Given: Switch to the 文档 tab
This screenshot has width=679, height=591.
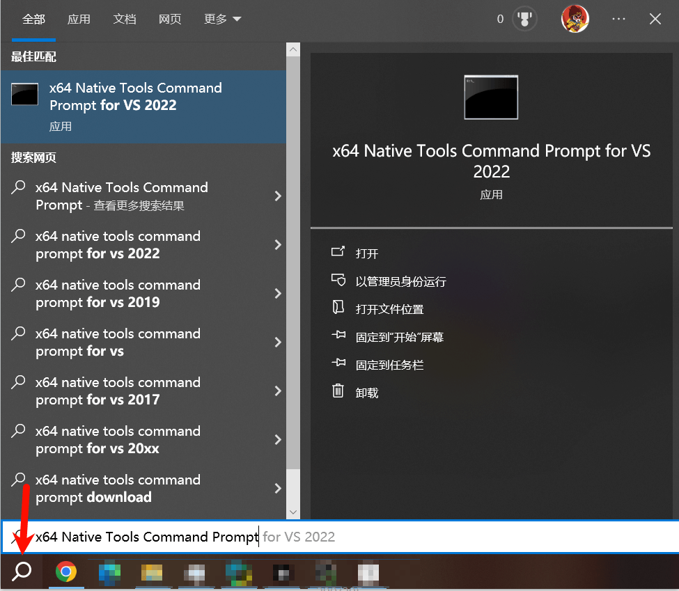Looking at the screenshot, I should point(125,19).
